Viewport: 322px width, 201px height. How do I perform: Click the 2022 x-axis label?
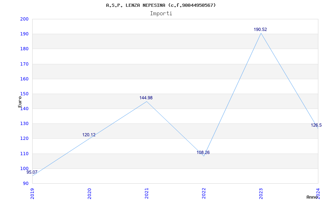pos(204,193)
